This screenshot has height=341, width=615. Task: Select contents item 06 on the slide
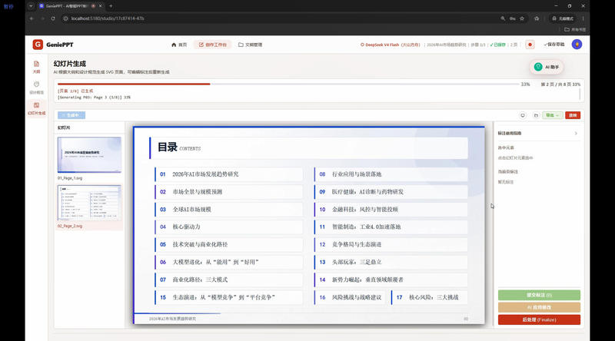coord(228,262)
